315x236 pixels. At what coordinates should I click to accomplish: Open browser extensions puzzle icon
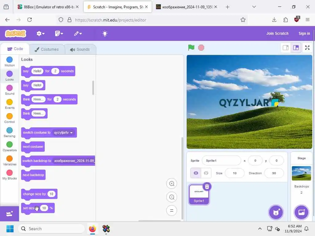click(285, 20)
